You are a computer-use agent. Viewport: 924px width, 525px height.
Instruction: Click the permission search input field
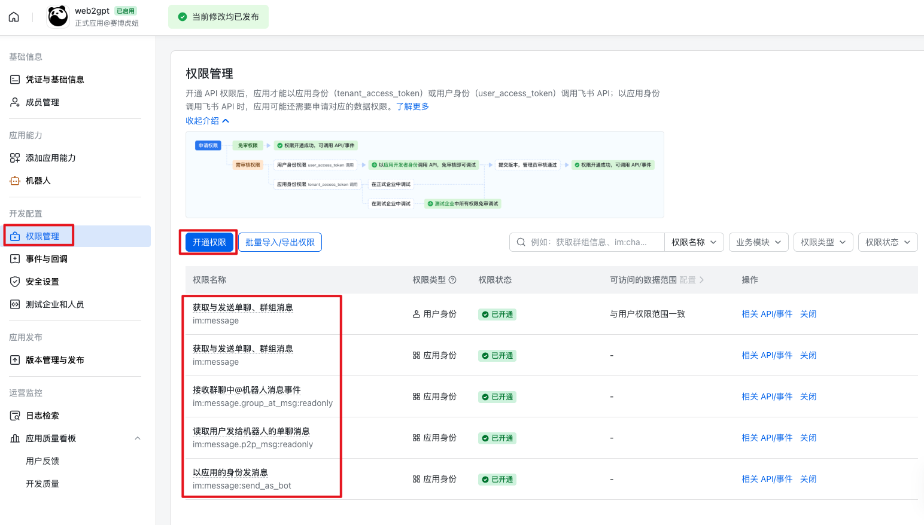(x=592, y=242)
